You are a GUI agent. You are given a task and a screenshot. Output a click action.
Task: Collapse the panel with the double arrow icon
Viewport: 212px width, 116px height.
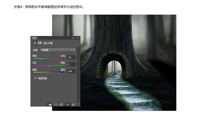(x=73, y=38)
